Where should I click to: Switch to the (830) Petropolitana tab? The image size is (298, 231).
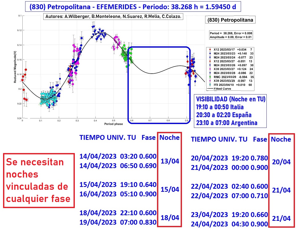click(230, 20)
